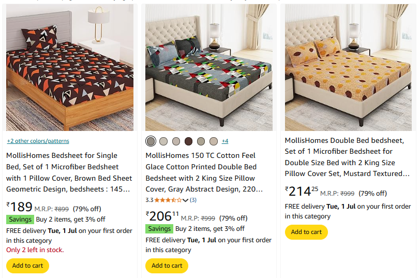420x278 pixels.
Task: Add the gray abstract bedsheet to cart
Action: [167, 266]
